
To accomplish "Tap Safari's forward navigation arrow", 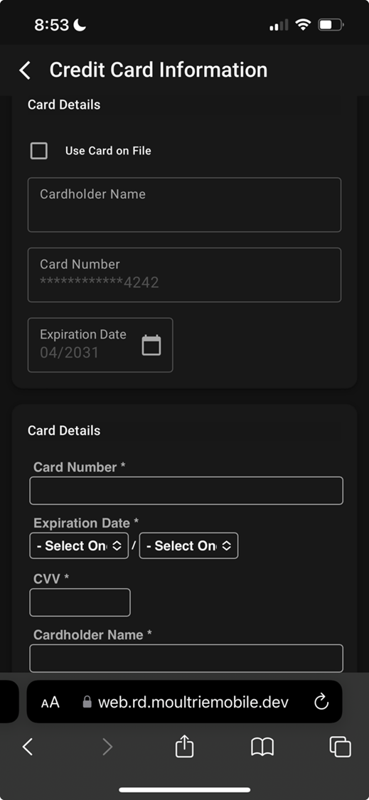I will click(x=107, y=747).
